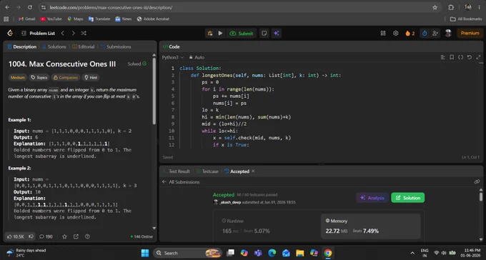
Task: Open the _akash_deep user link
Action: 230,202
